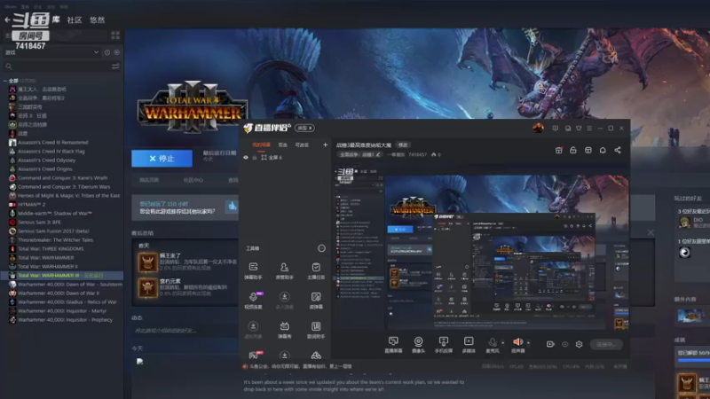Toggle eye visibility of 全屏 6 source
The image size is (710, 399).
[x=246, y=158]
